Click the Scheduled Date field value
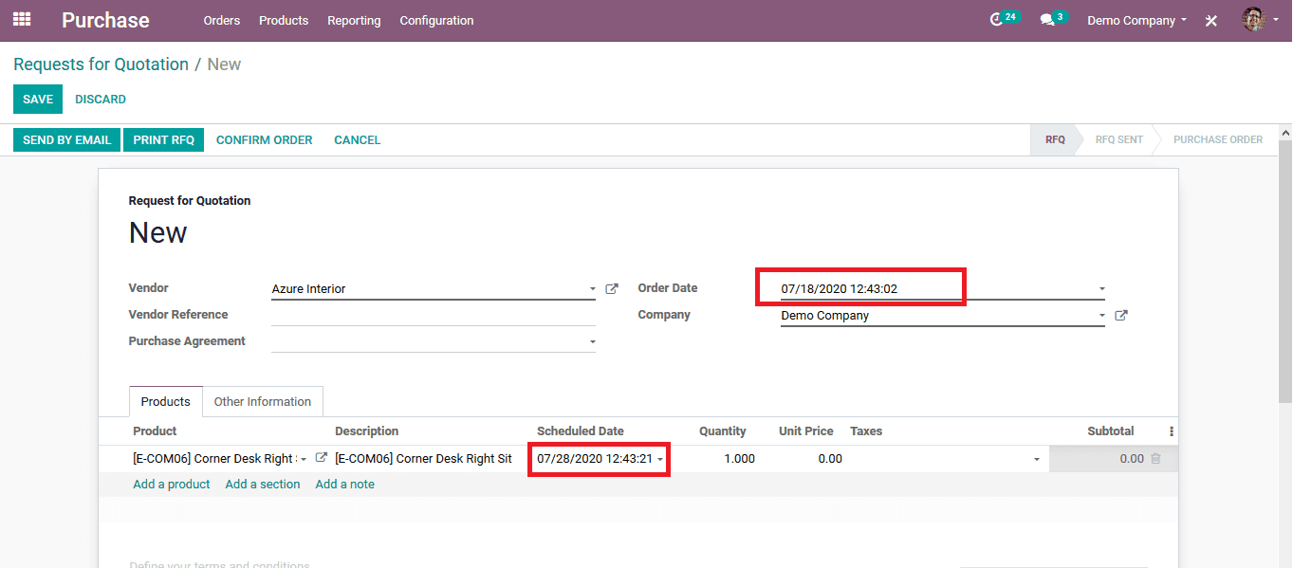This screenshot has height=568, width=1293. [x=595, y=459]
